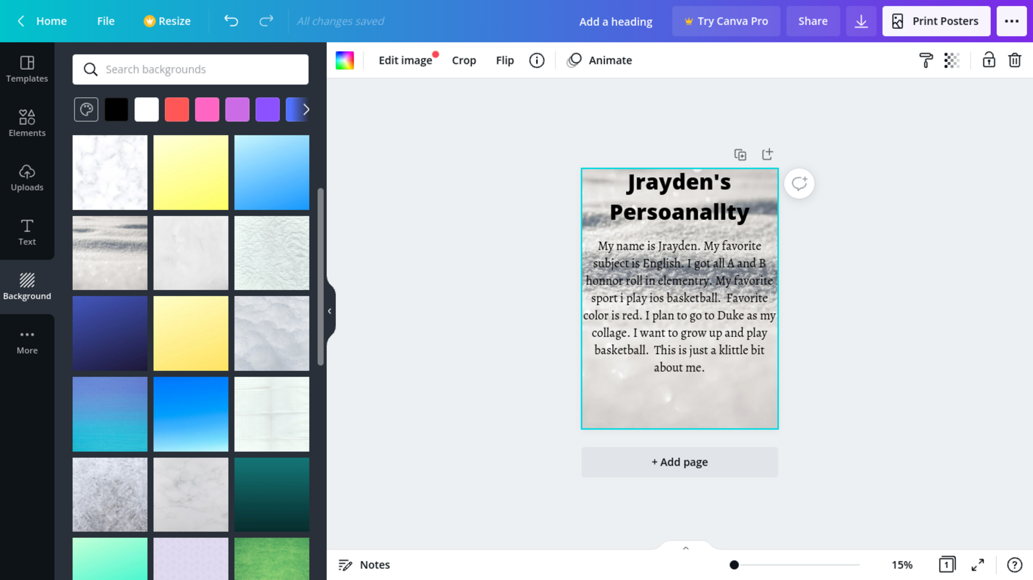
Task: Collapse the side panel arrow
Action: click(329, 311)
